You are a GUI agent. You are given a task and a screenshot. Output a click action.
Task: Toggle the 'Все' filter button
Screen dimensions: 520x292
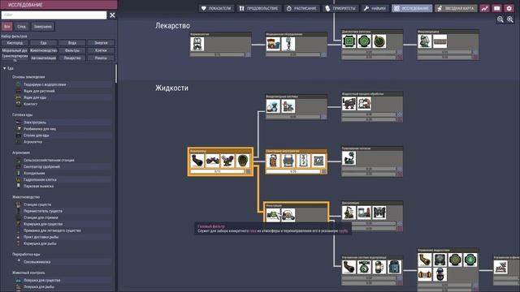coord(7,27)
